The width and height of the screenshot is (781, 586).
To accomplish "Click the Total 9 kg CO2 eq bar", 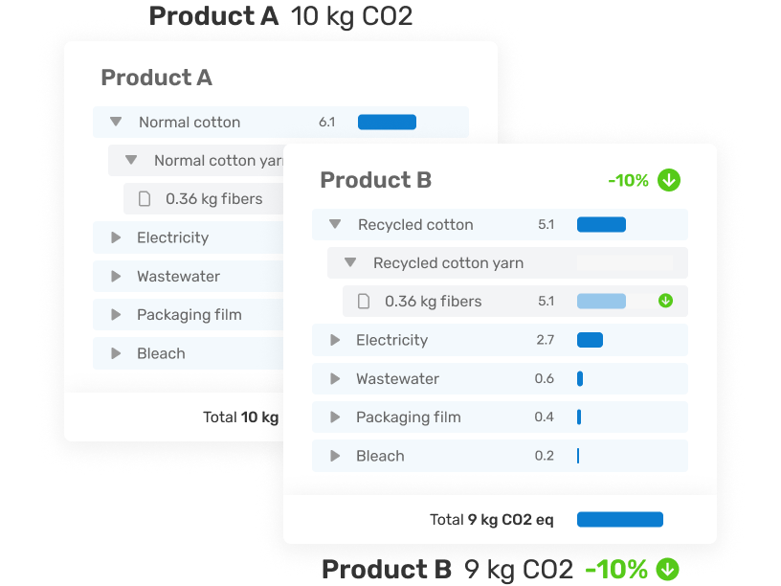I will click(620, 520).
